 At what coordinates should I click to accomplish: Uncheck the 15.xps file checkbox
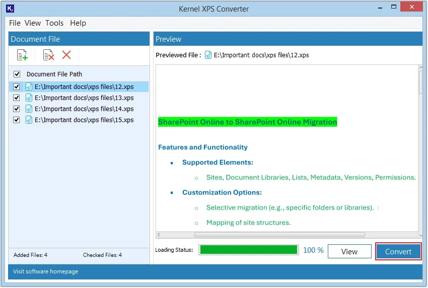coord(17,120)
